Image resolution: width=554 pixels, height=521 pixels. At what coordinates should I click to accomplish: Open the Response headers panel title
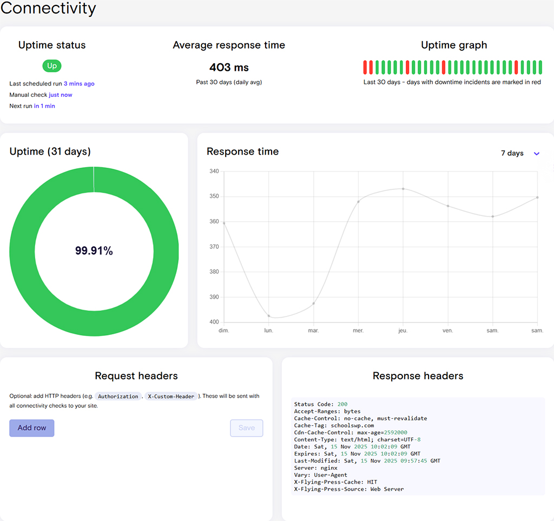point(418,375)
